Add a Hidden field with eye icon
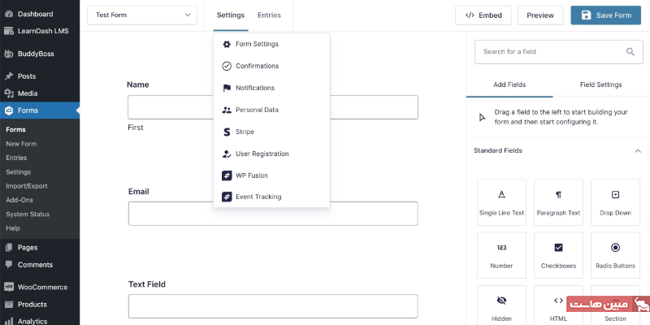This screenshot has width=650, height=325. (x=501, y=307)
